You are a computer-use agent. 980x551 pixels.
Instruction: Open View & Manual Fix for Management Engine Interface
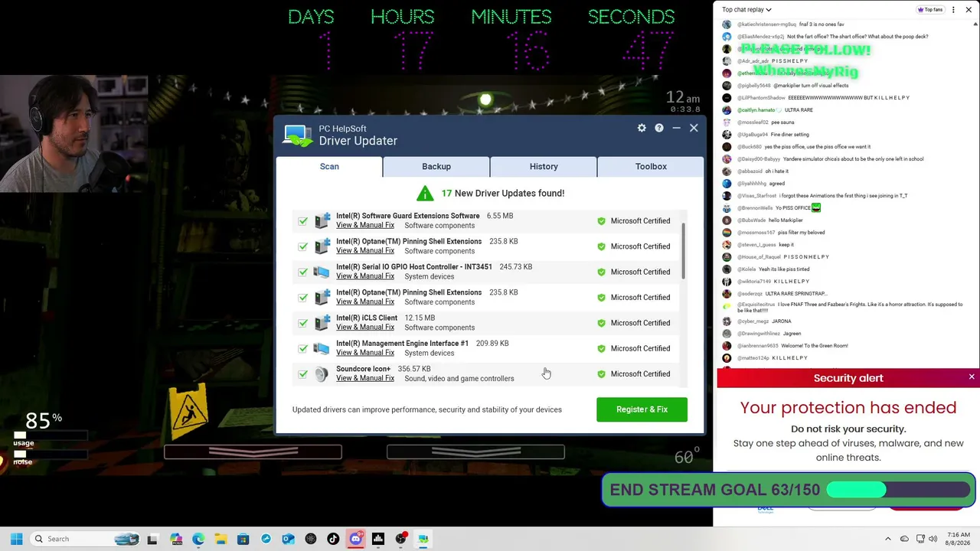pos(365,353)
